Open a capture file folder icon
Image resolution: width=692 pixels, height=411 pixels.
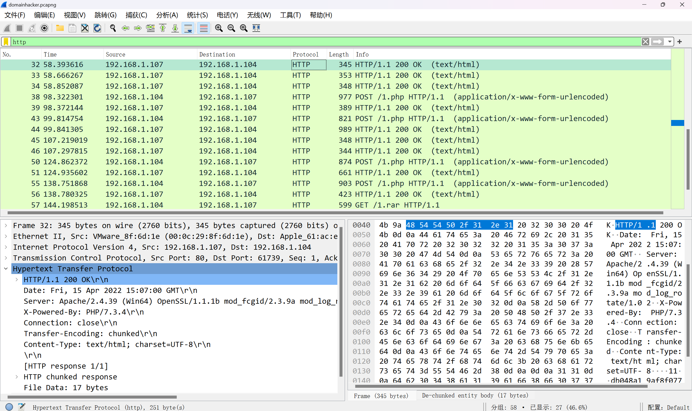60,28
